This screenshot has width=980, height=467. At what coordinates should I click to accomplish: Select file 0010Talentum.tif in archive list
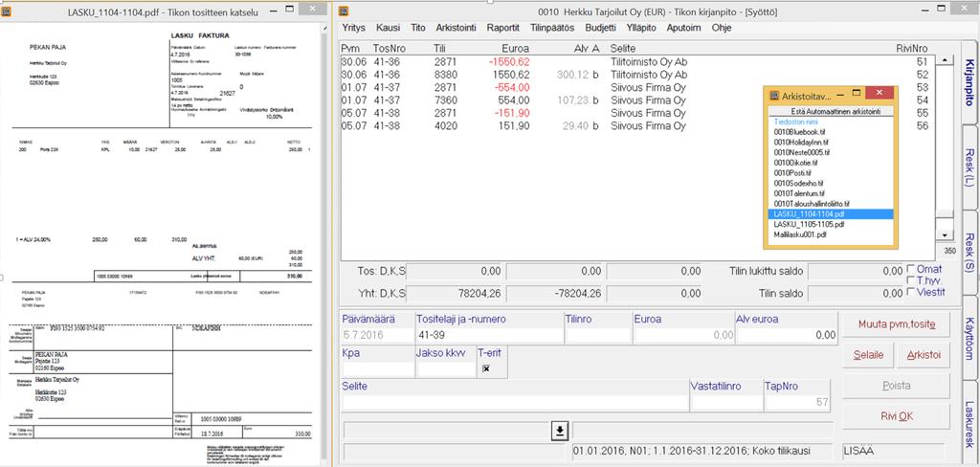pos(799,194)
